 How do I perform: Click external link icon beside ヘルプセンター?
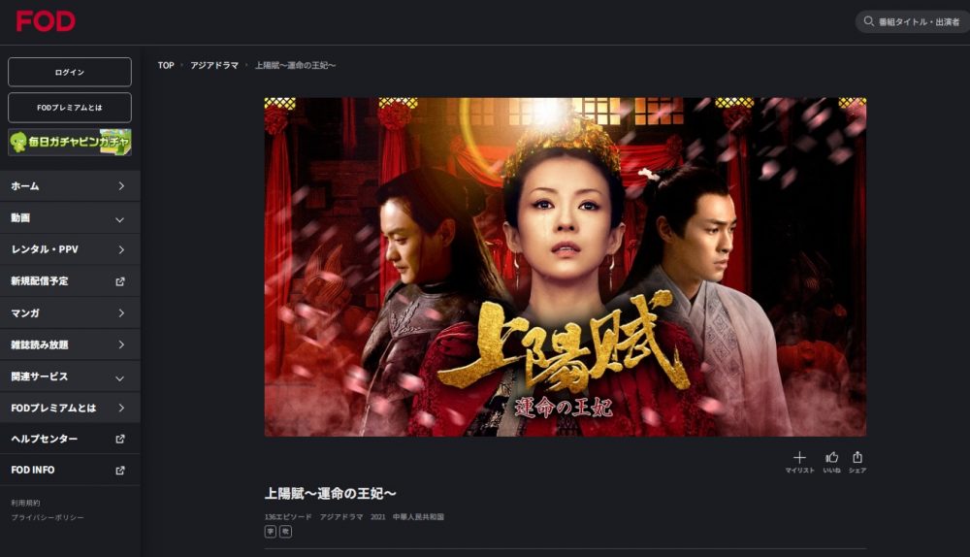point(120,439)
